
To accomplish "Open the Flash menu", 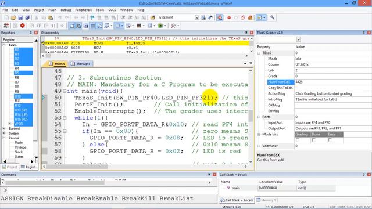I will point(52,10).
